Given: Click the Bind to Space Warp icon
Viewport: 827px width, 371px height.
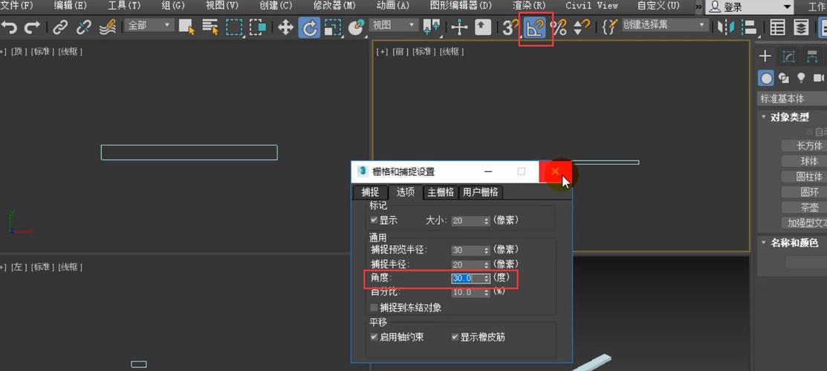Looking at the screenshot, I should click(108, 27).
